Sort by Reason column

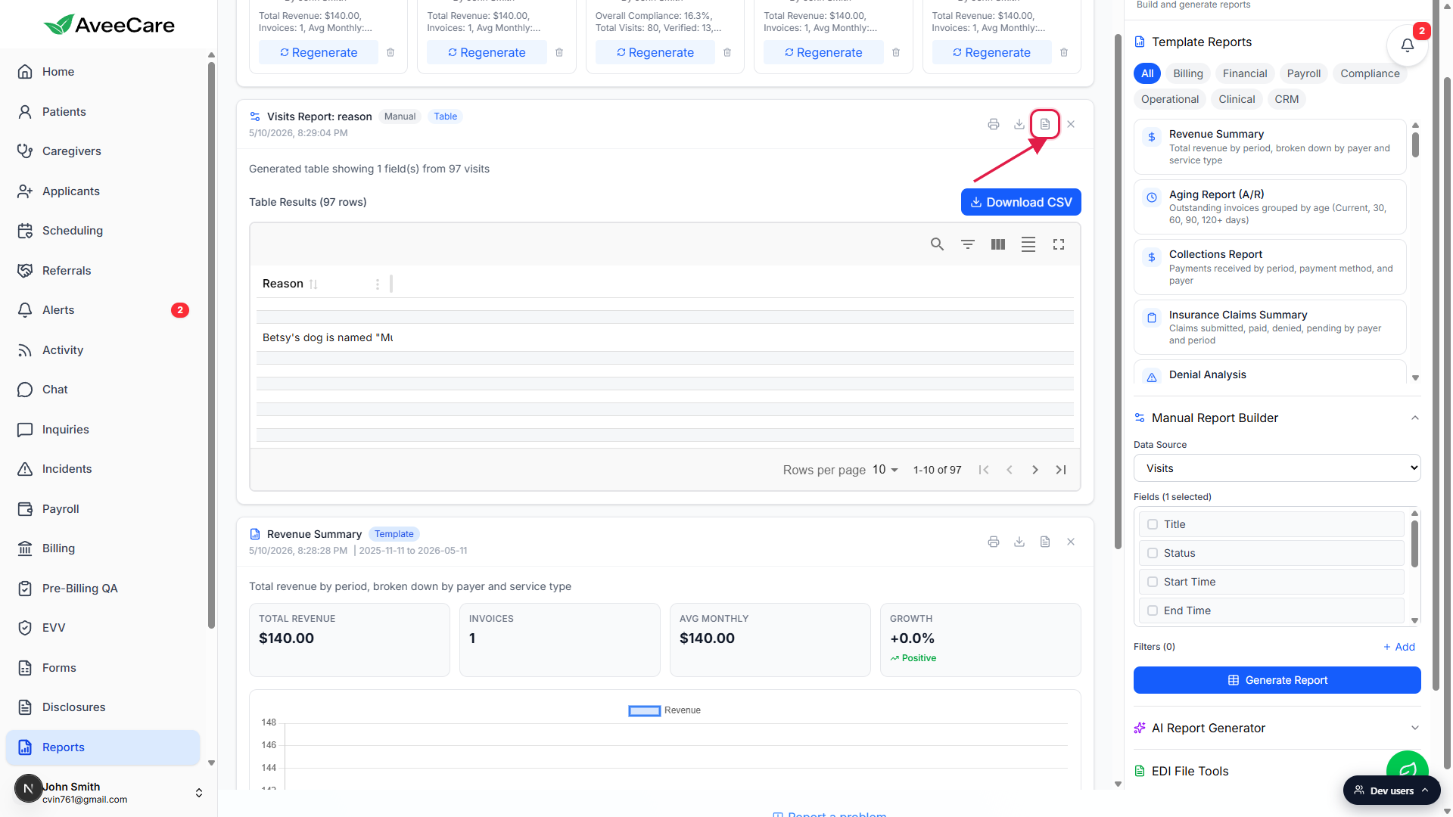click(313, 284)
